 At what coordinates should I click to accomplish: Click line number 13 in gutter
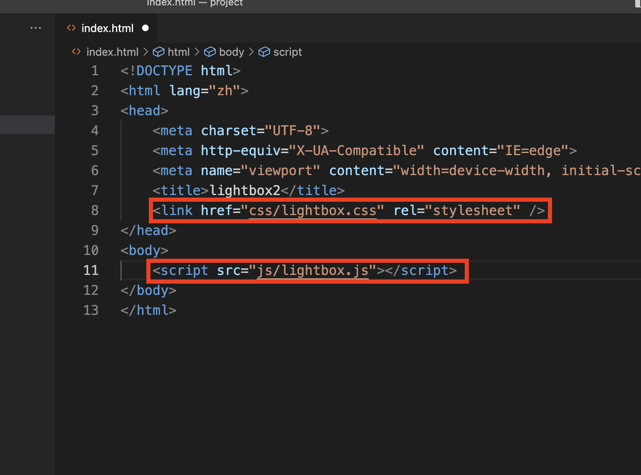[x=91, y=310]
